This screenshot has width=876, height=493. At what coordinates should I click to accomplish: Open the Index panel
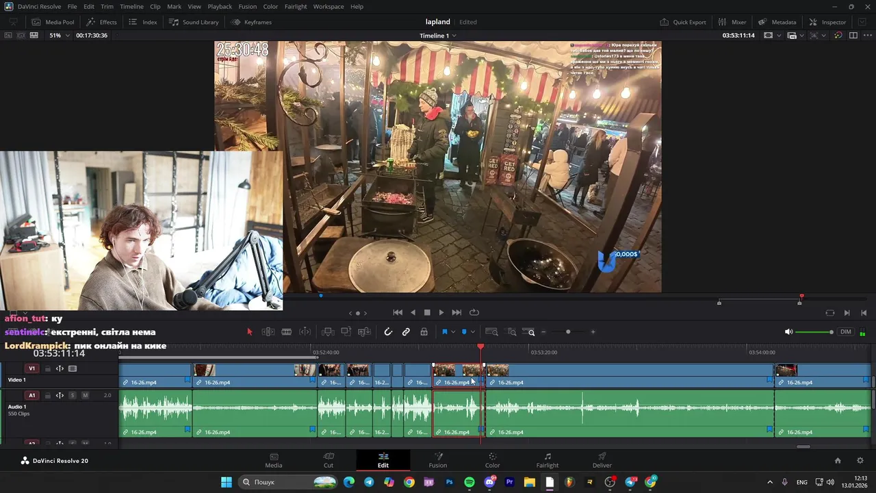tap(143, 22)
